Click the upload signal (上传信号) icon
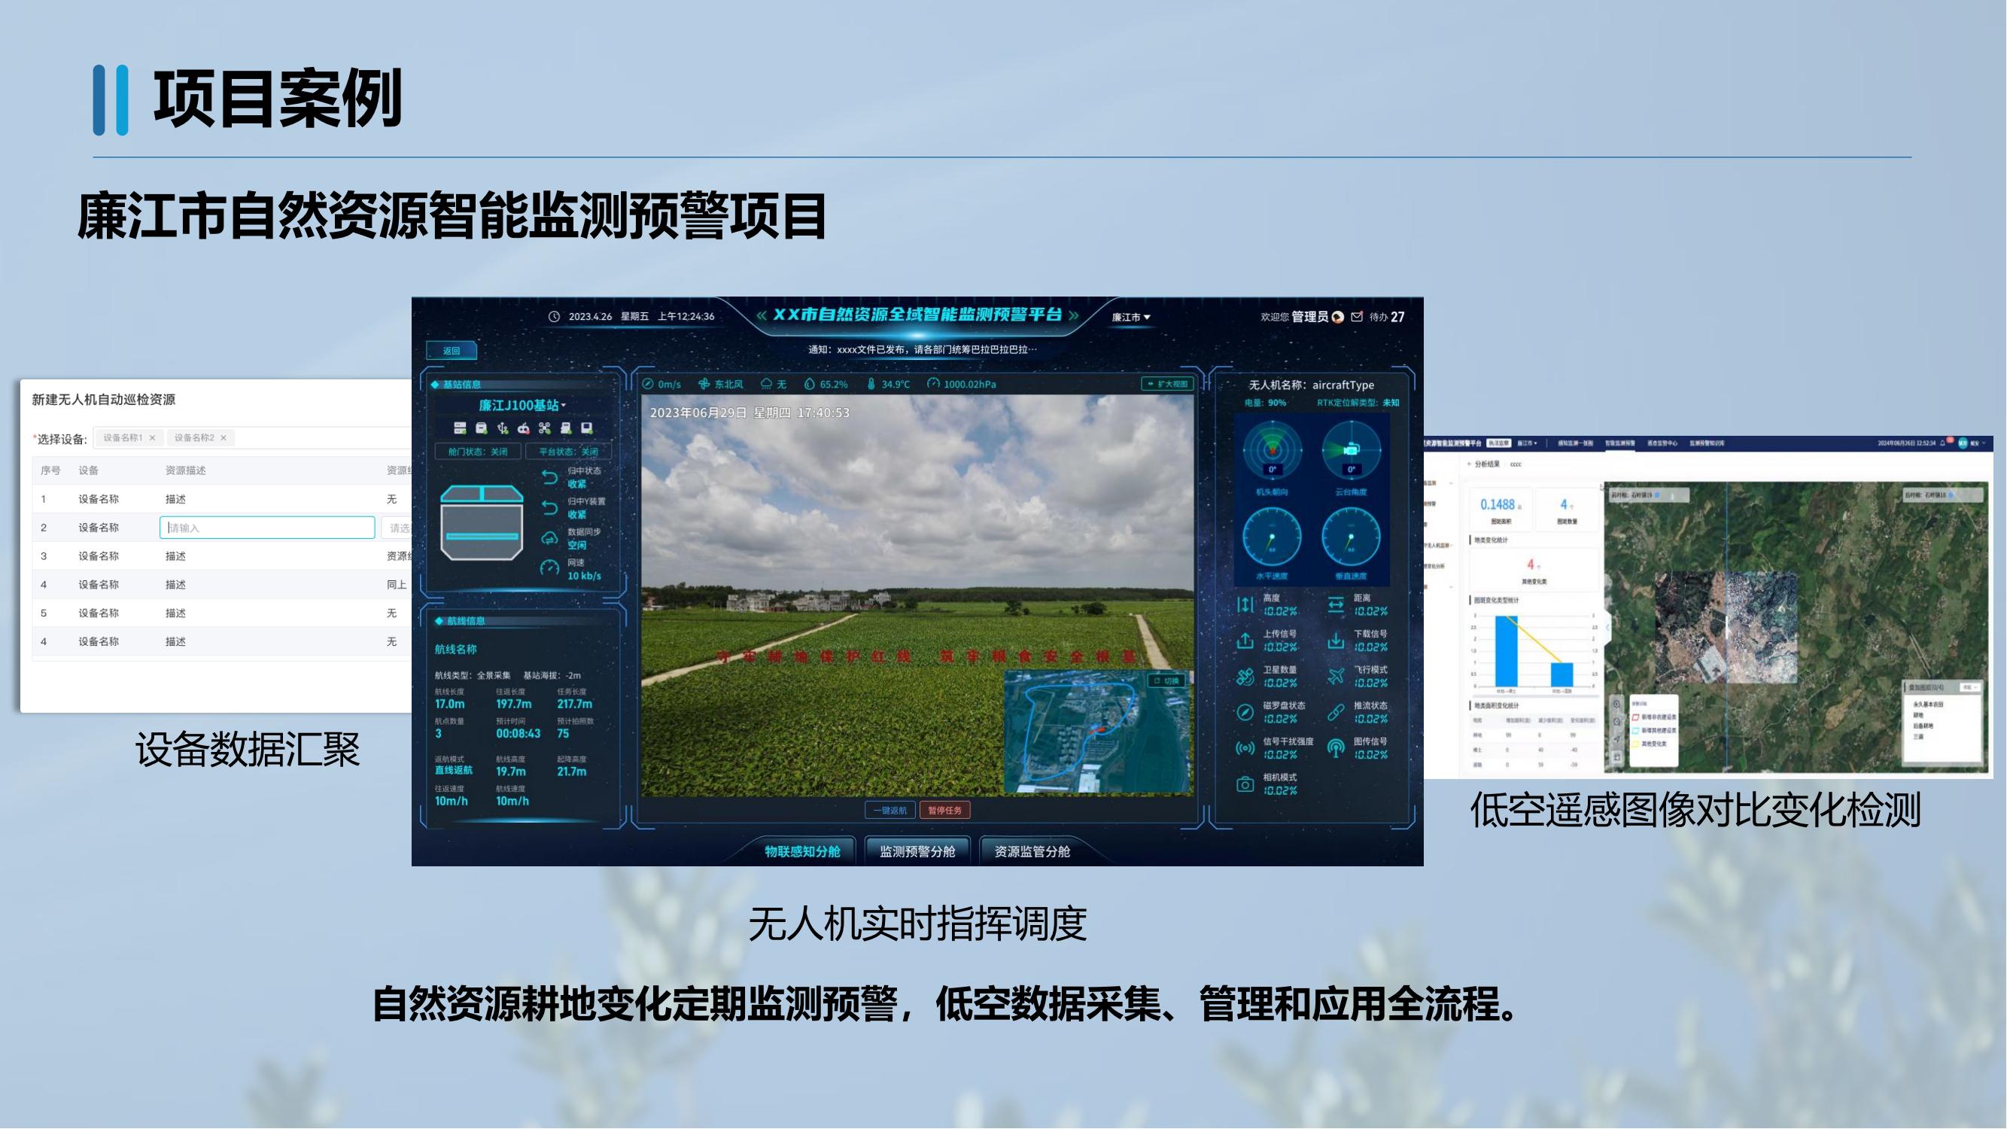2007x1129 pixels. 1245,641
